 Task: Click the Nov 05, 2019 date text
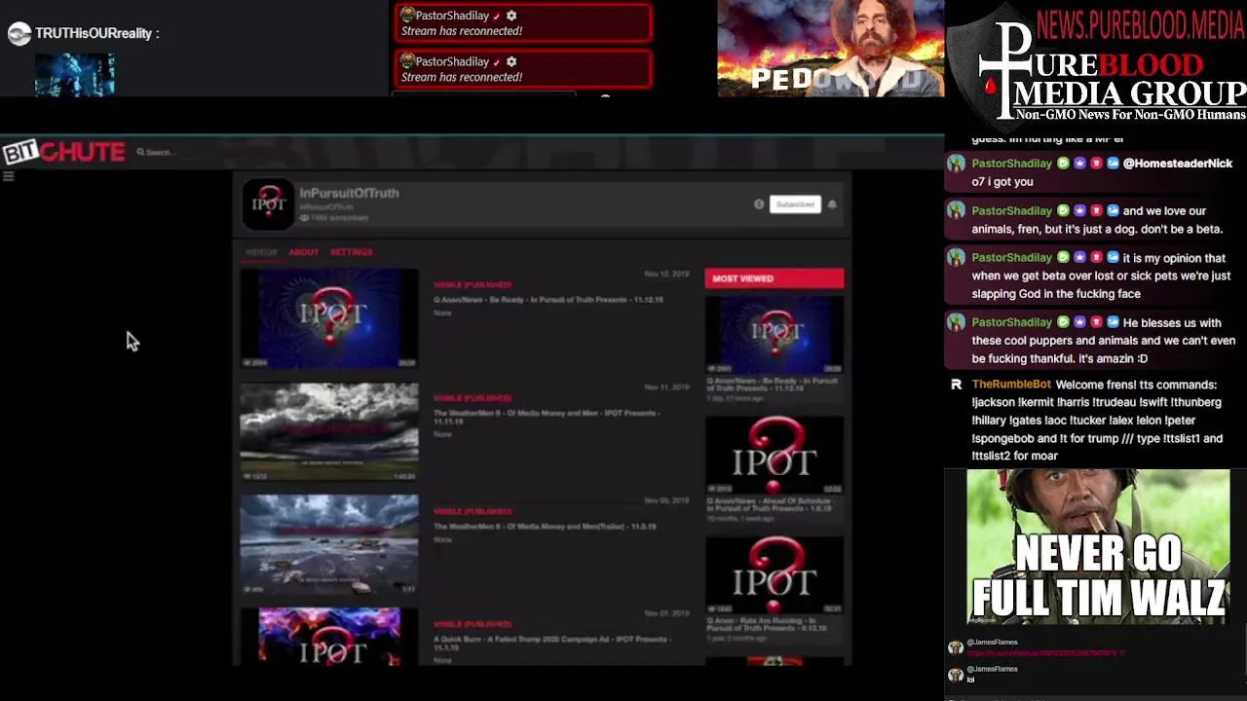pyautogui.click(x=666, y=500)
